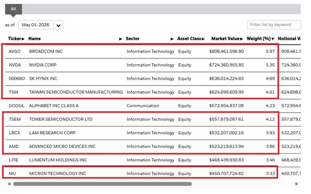Click the left scroll arrow of horizontal scrollbar
The height and width of the screenshot is (194, 311).
click(9, 184)
